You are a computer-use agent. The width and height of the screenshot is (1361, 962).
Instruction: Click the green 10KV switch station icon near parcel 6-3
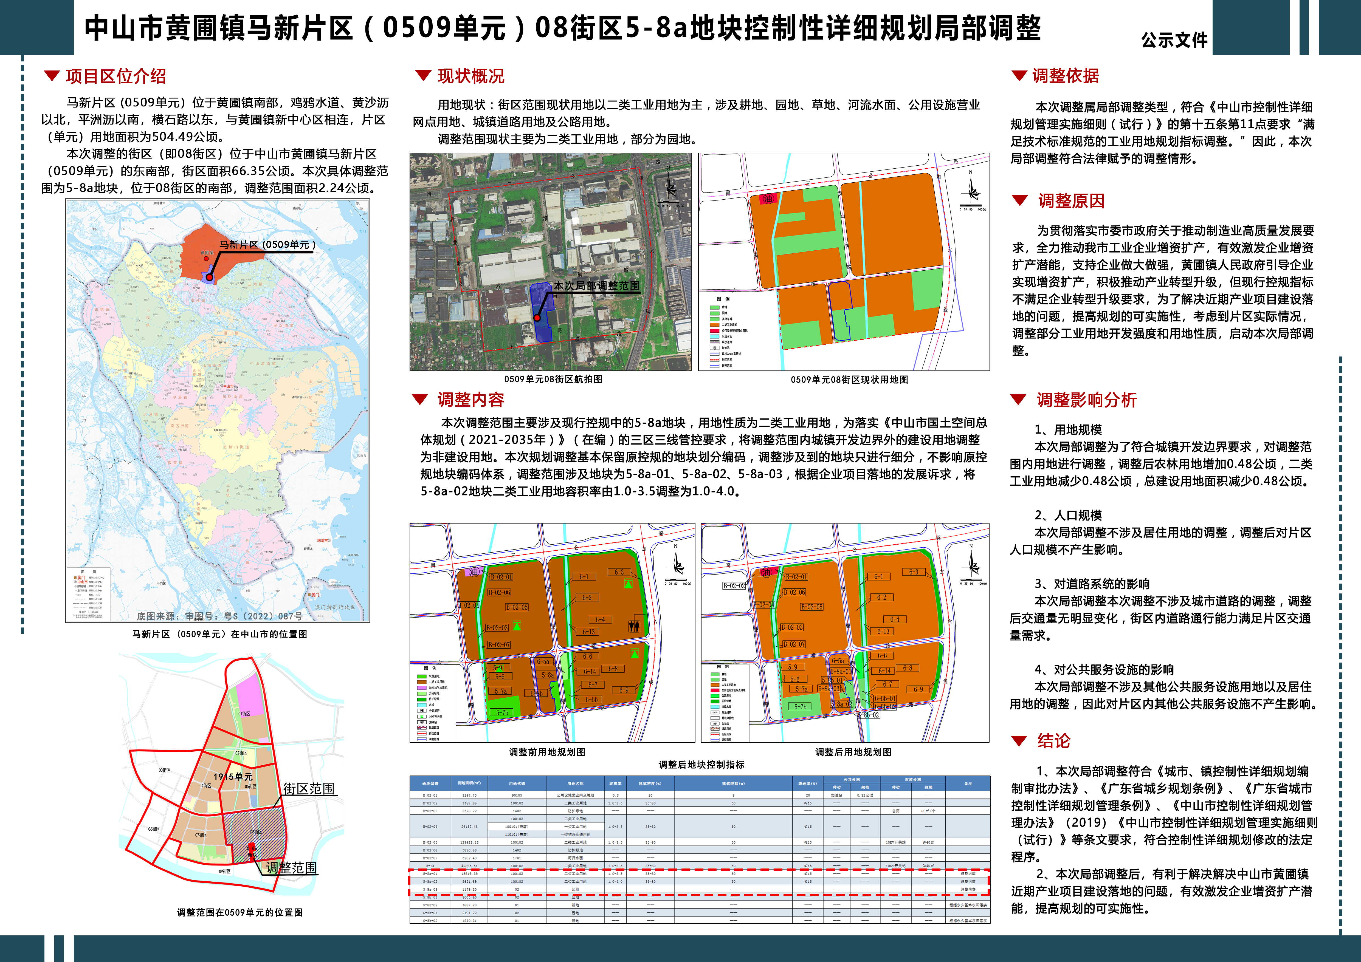tap(628, 584)
